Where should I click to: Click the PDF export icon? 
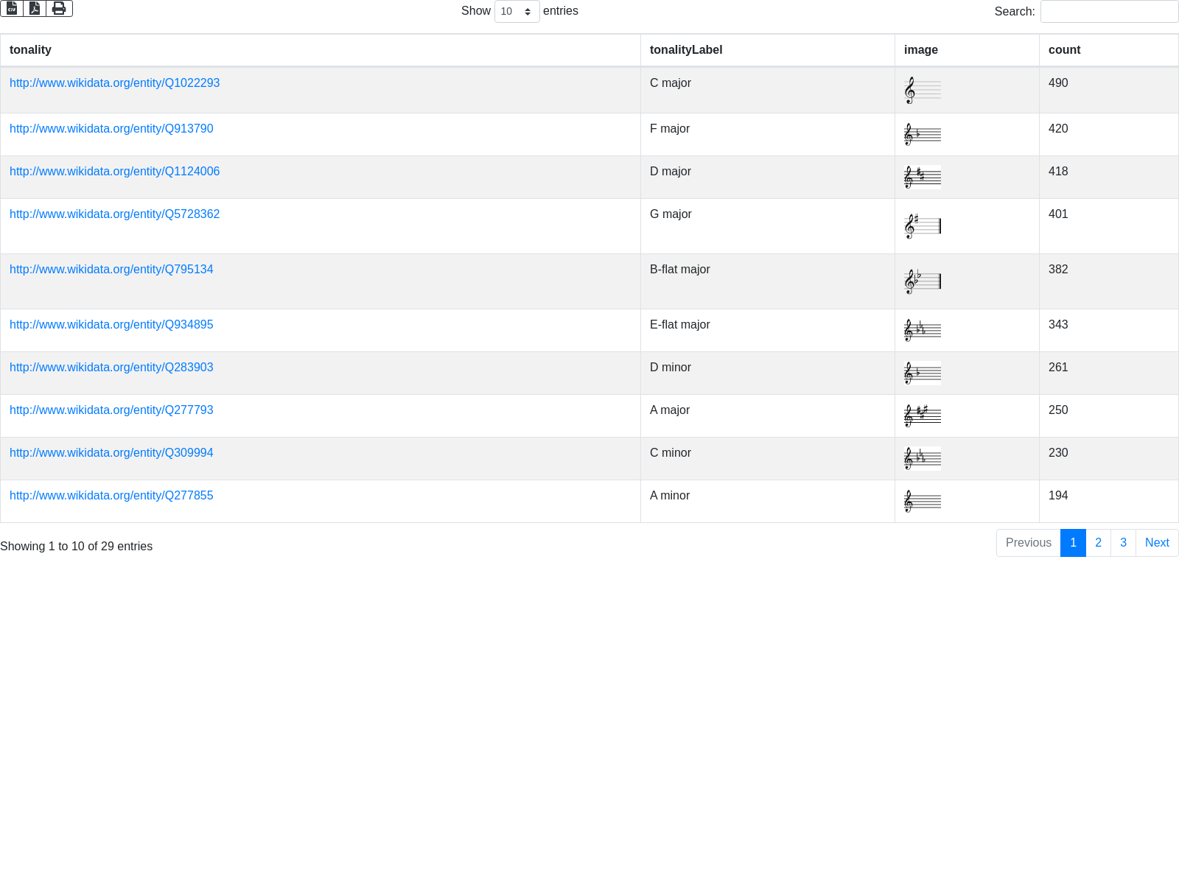pos(35,8)
